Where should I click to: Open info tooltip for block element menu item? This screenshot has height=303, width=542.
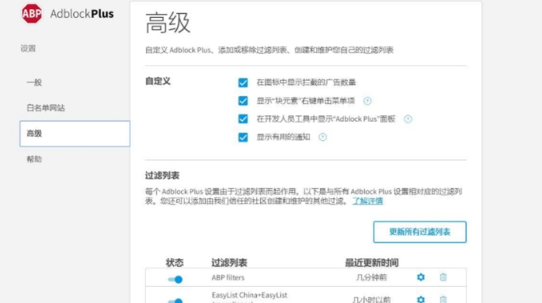[367, 101]
